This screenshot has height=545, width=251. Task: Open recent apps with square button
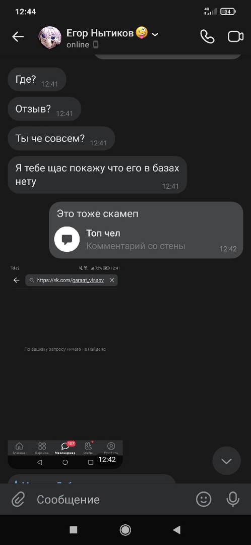[x=73, y=530]
